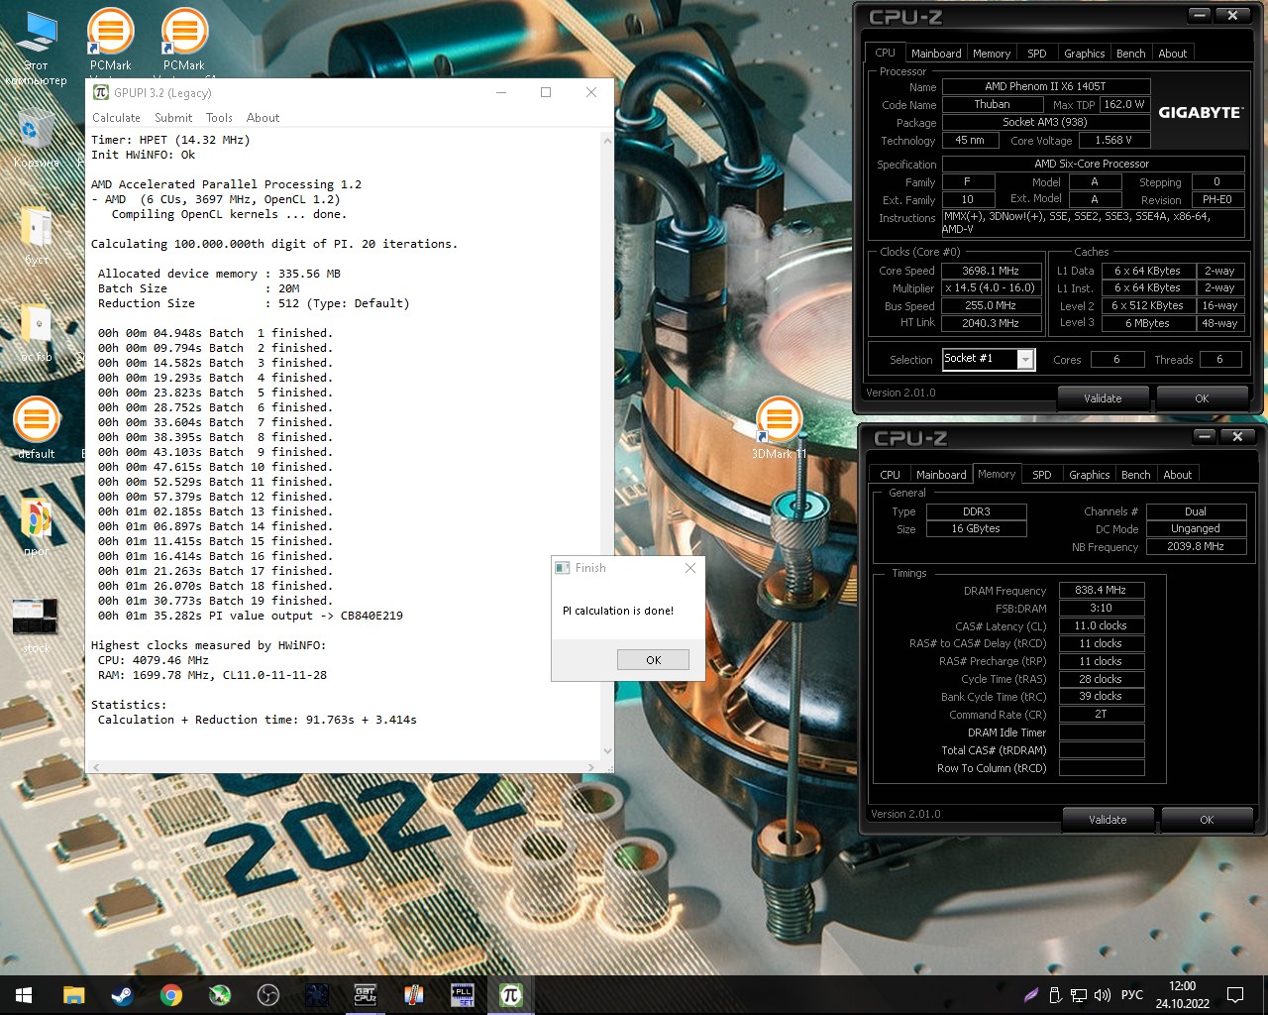Click the purple feather tray icon
The width and height of the screenshot is (1268, 1015).
(1031, 995)
